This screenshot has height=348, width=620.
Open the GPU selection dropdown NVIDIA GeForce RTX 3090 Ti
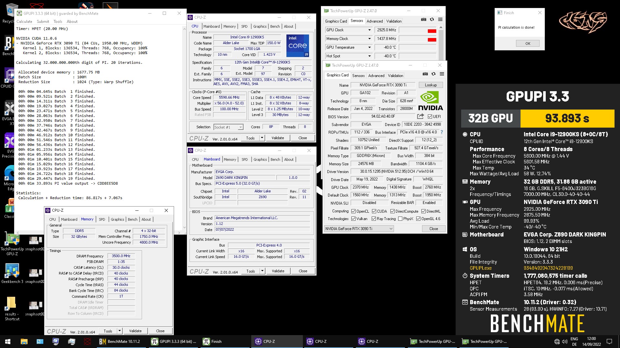(x=359, y=229)
